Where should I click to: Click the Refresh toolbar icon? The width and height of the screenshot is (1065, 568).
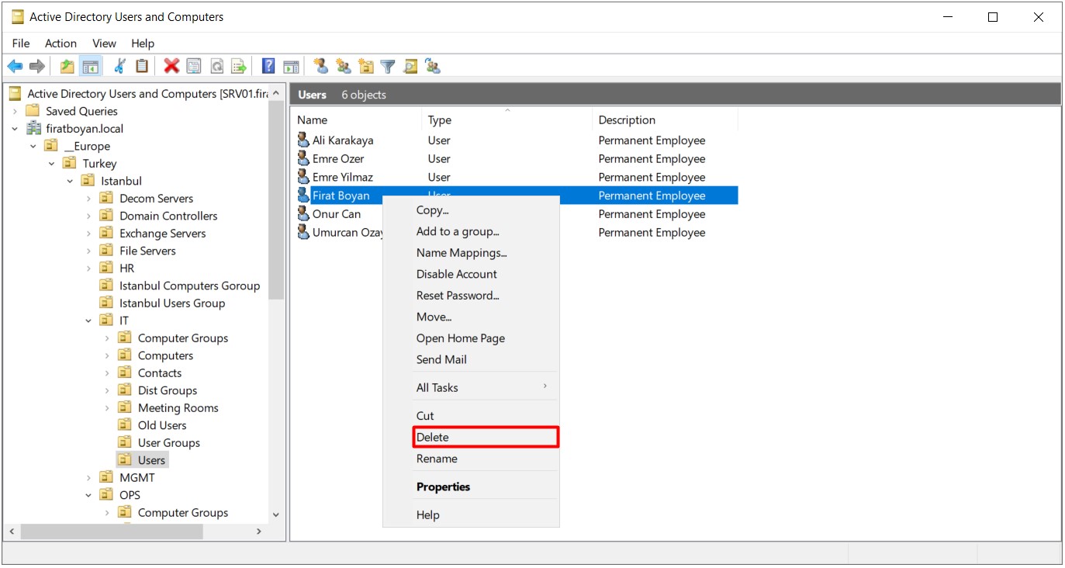217,67
